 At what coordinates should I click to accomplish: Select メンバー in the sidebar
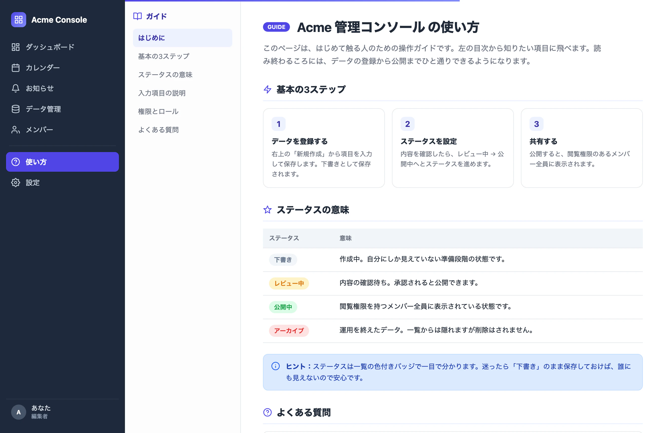(x=62, y=130)
